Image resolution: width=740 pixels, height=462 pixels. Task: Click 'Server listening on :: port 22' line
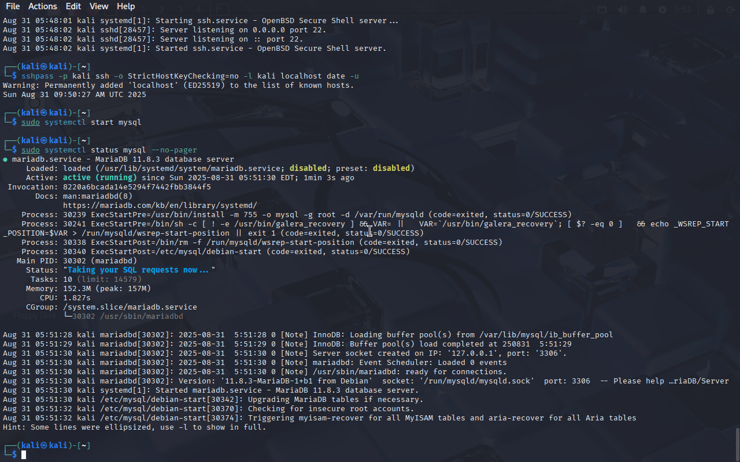(x=153, y=39)
